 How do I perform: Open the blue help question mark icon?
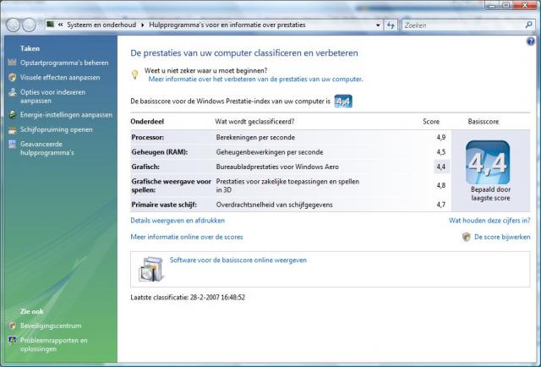[x=531, y=41]
